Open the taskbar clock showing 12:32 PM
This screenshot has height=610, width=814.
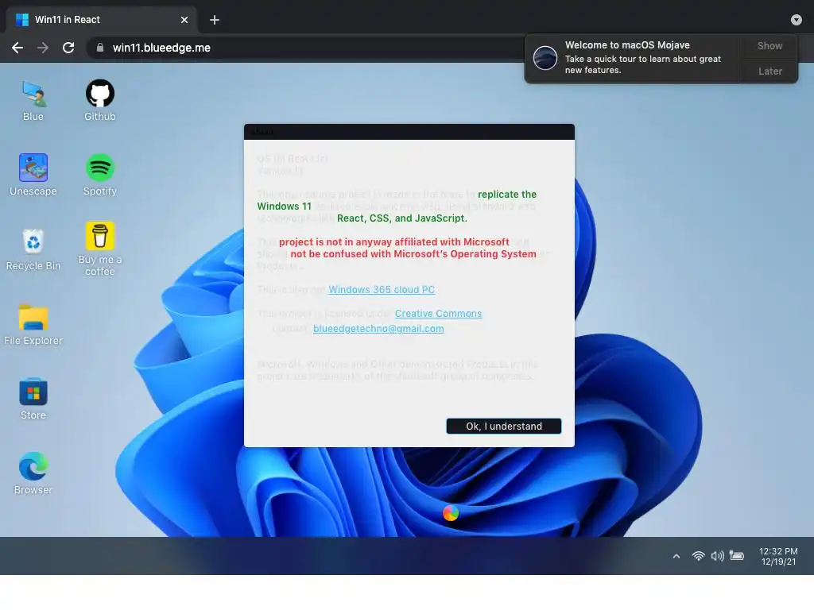[x=778, y=556]
